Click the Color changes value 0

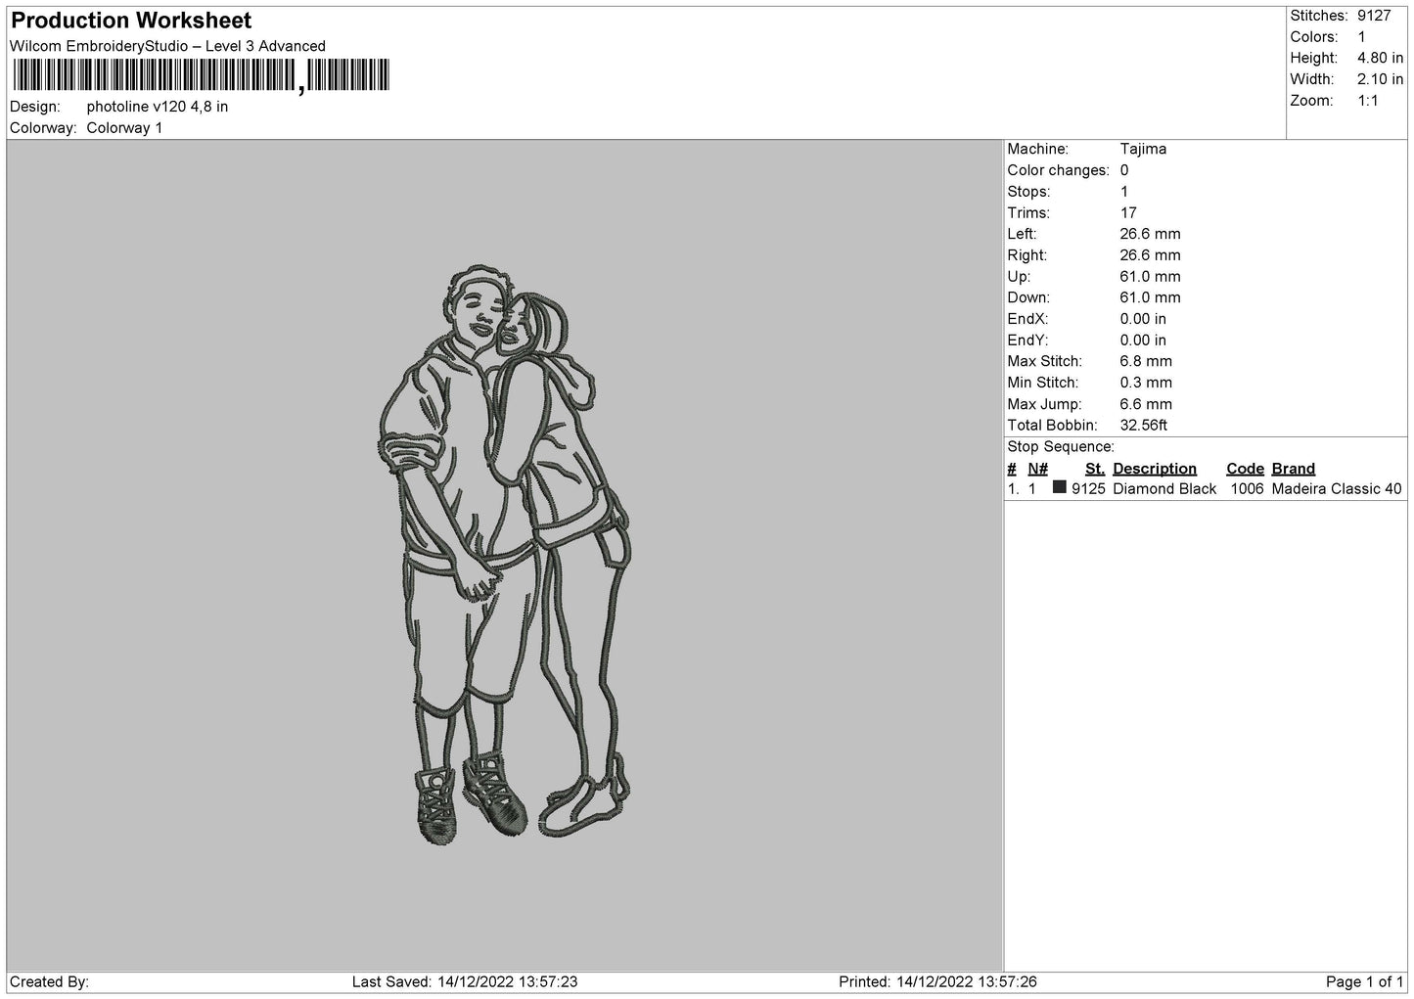click(1124, 170)
